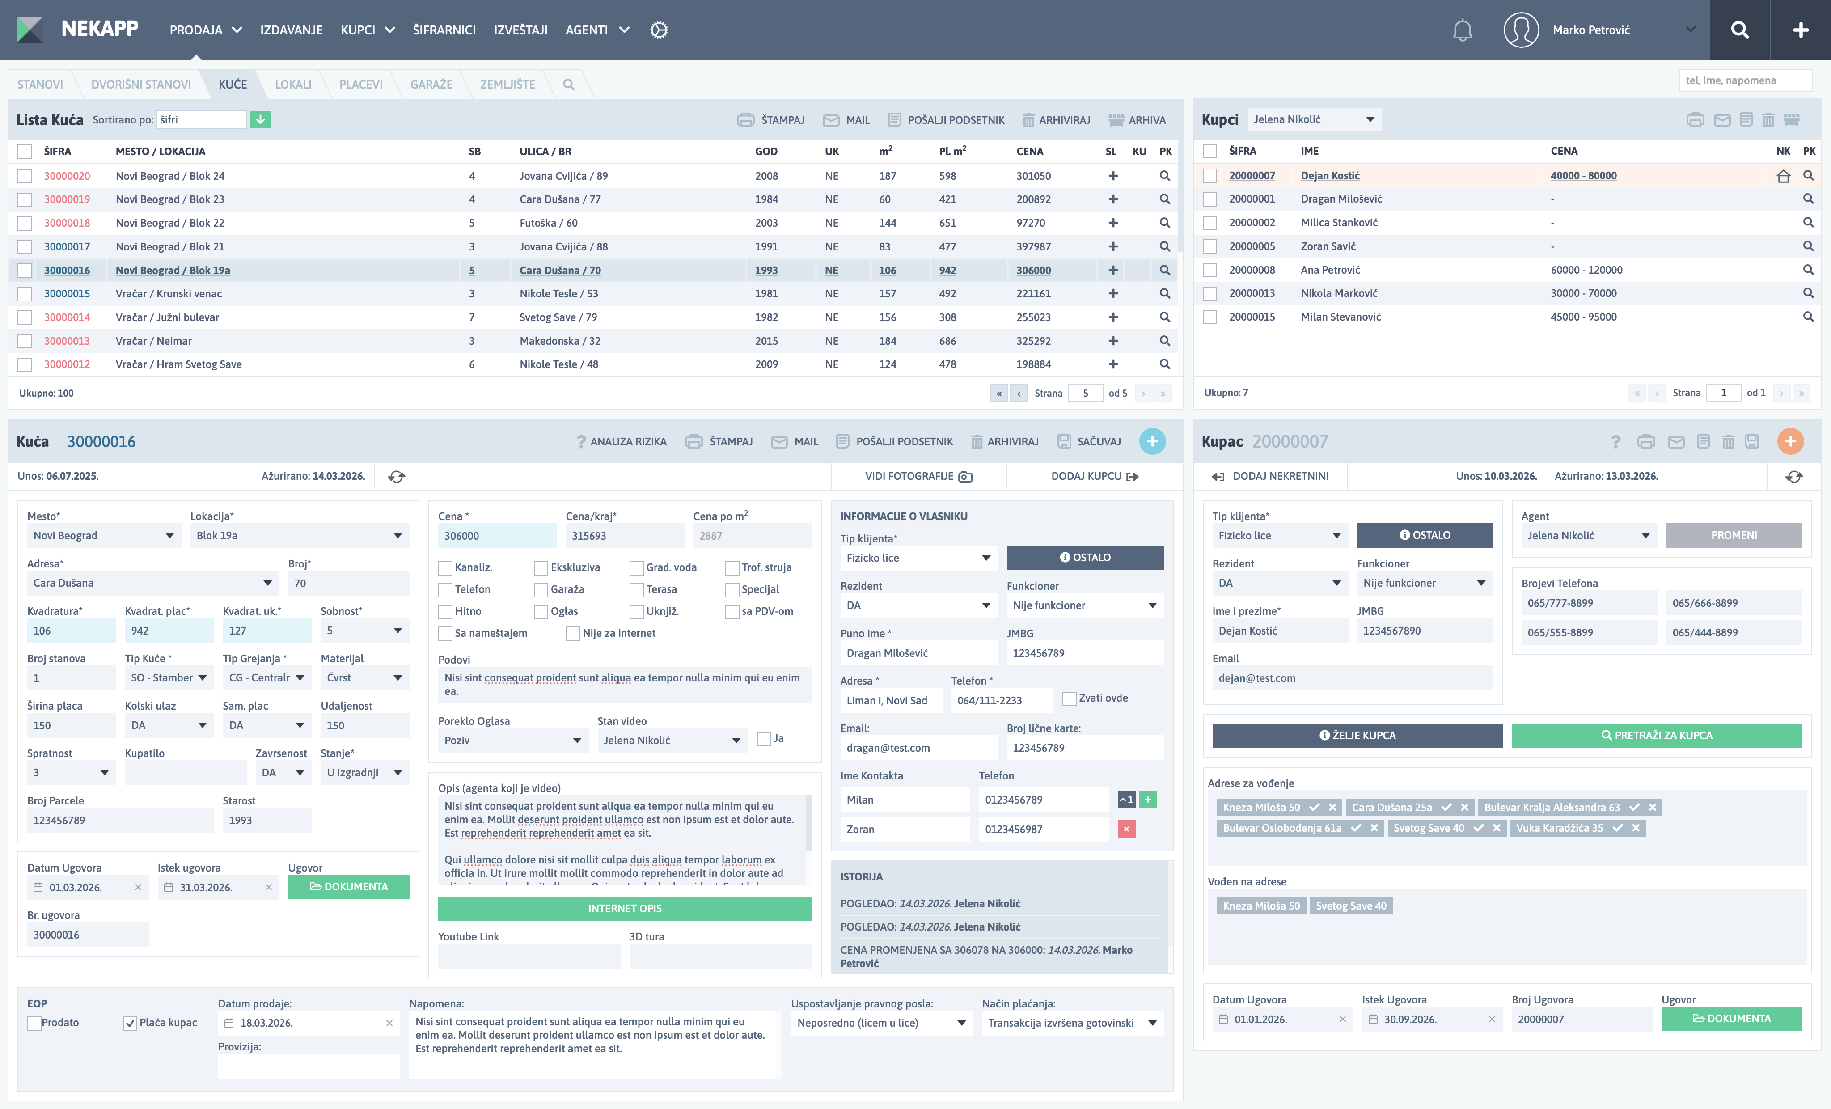
Task: Click DODAJ NEKRETNINI button
Action: click(1270, 476)
